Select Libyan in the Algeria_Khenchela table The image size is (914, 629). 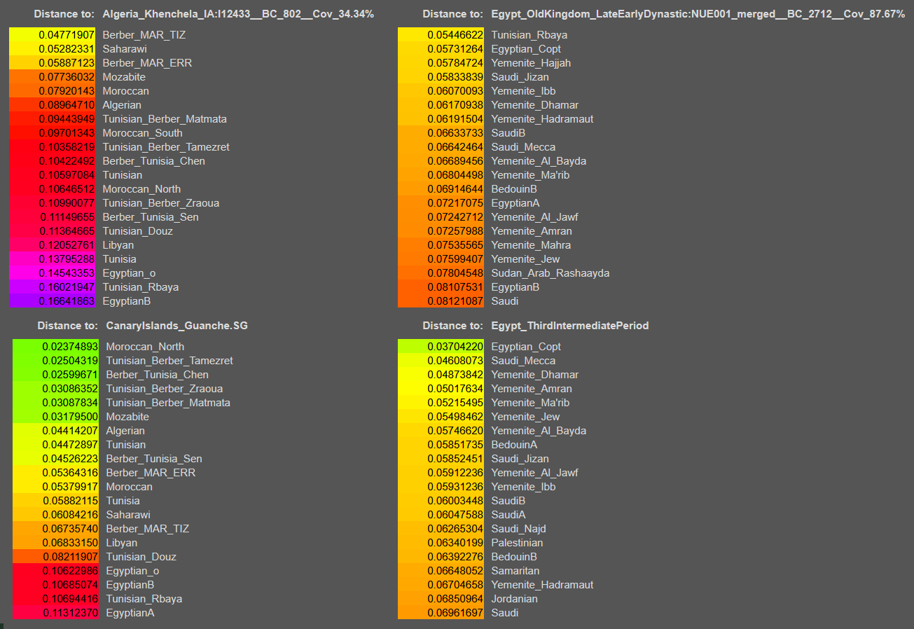tap(118, 245)
